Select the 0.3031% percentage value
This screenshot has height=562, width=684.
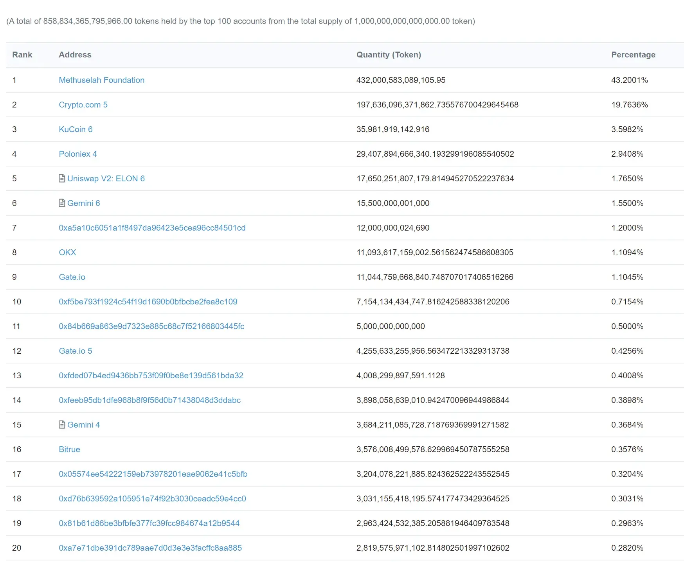coord(627,499)
